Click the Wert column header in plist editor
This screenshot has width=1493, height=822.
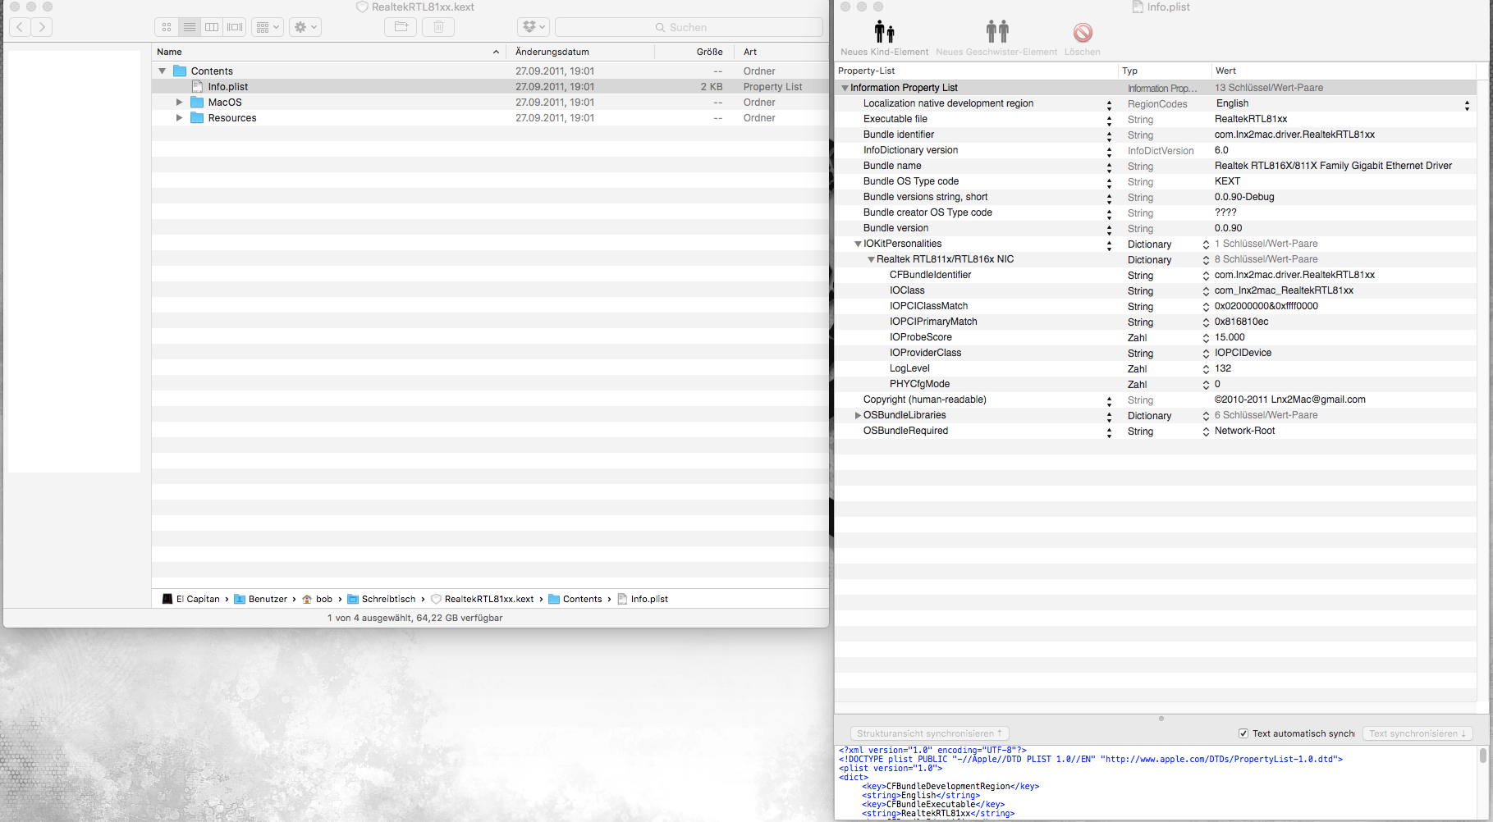[x=1344, y=71]
